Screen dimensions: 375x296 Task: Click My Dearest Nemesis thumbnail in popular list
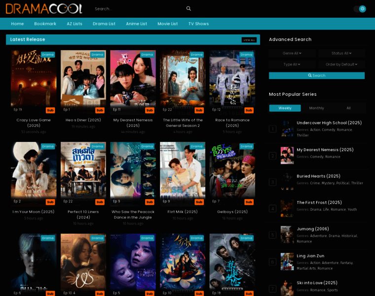287,155
